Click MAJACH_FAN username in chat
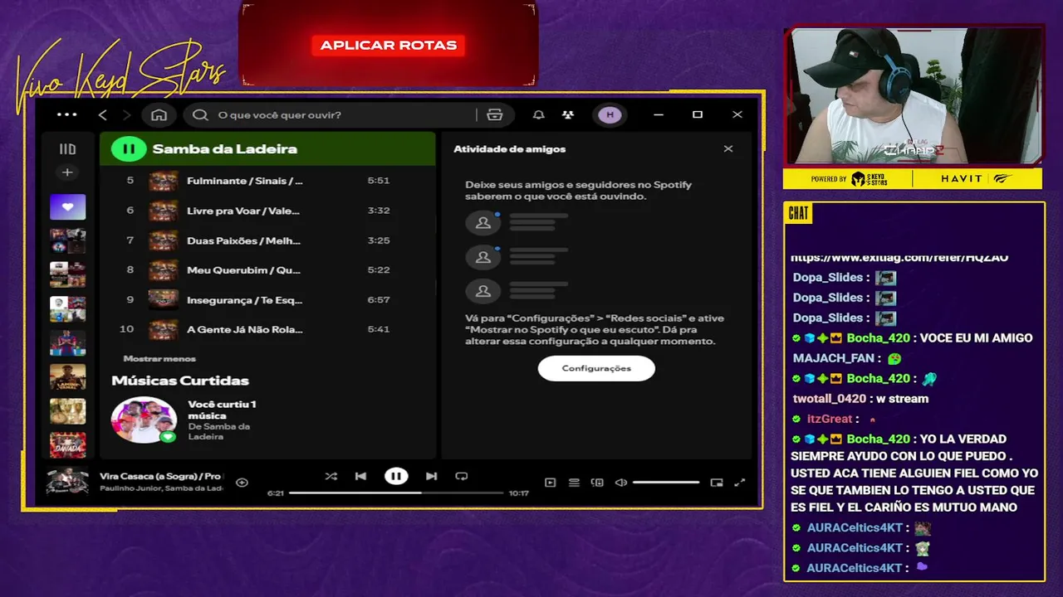 tap(834, 358)
